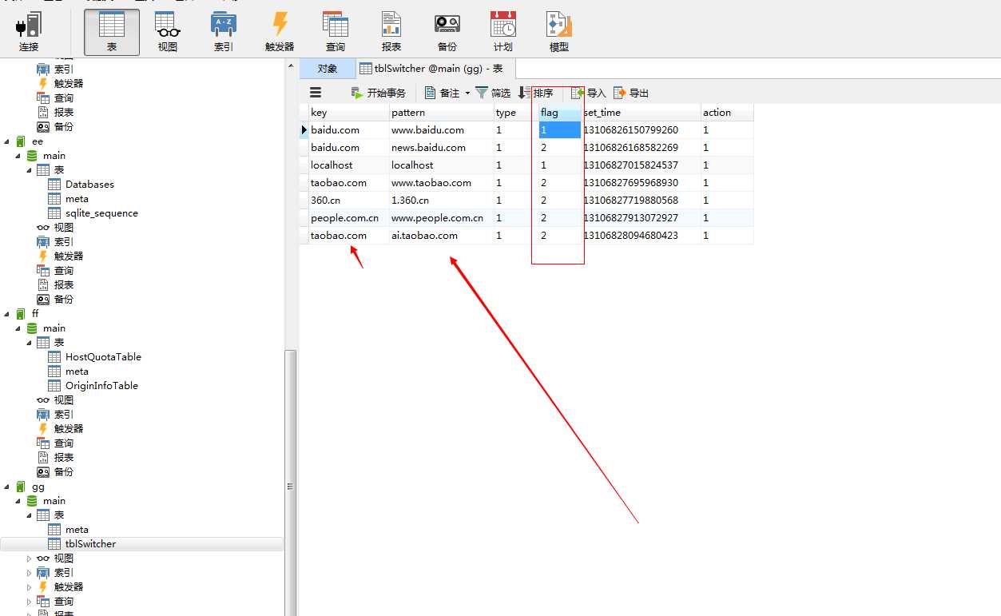Click the action column header
Image resolution: width=1001 pixels, height=616 pixels.
(x=727, y=113)
